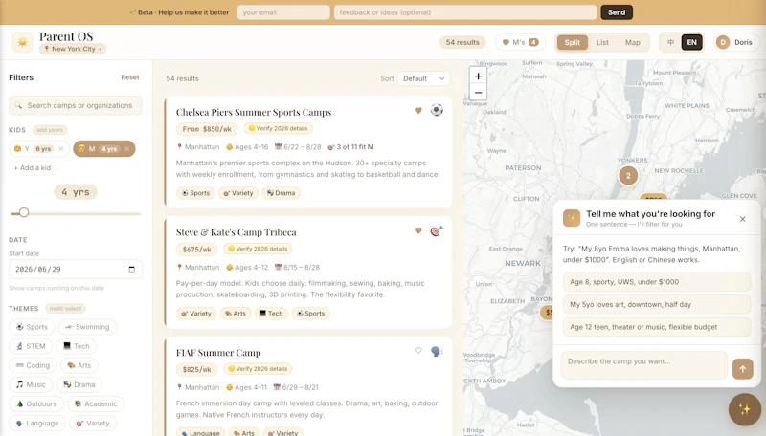Screen dimensions: 766x436
Task: Toggle the Drama theme filter
Action: tap(79, 384)
